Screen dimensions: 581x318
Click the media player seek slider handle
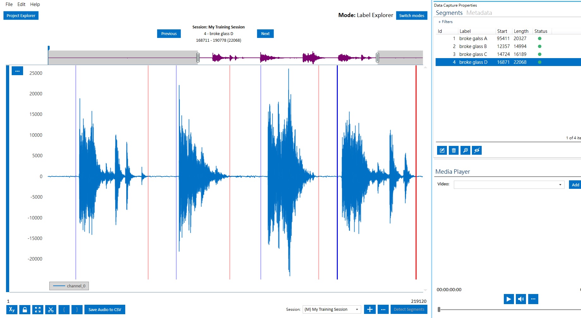[x=439, y=309]
